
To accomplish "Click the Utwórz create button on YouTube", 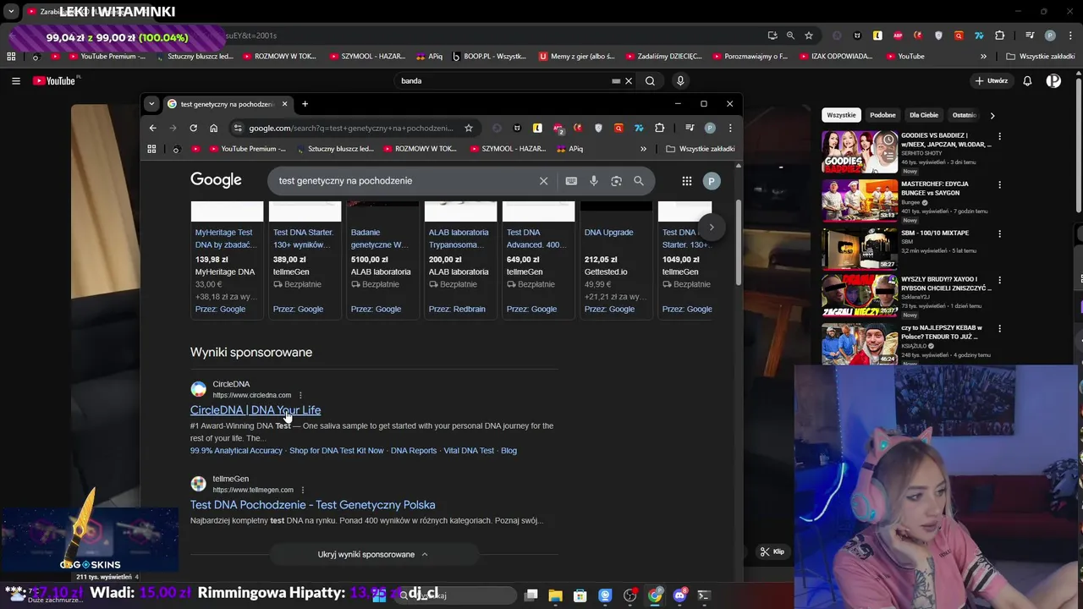I will [992, 81].
